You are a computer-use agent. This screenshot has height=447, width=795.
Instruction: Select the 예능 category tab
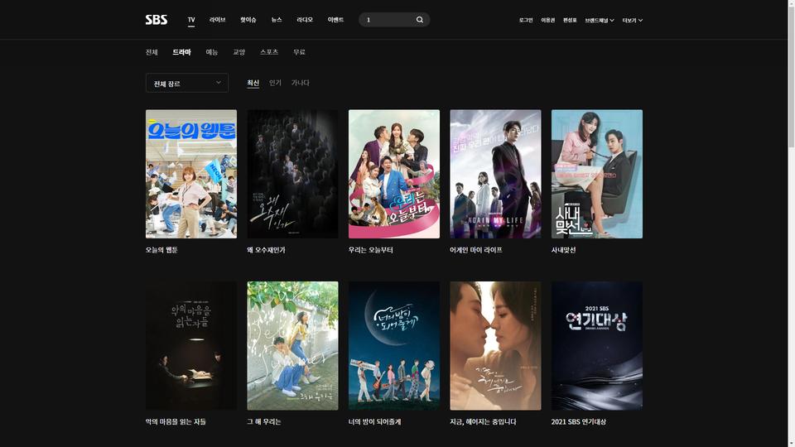coord(211,52)
